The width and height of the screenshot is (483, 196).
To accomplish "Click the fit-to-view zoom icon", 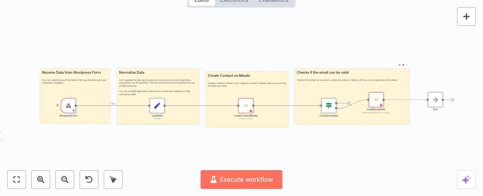I will pos(17,179).
